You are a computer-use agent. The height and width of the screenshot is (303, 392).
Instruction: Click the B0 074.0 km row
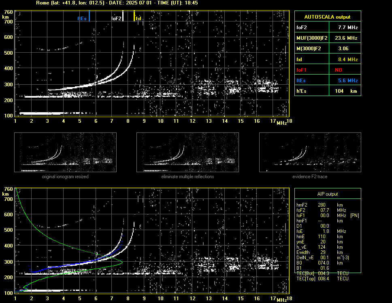pyautogui.click(x=320, y=263)
